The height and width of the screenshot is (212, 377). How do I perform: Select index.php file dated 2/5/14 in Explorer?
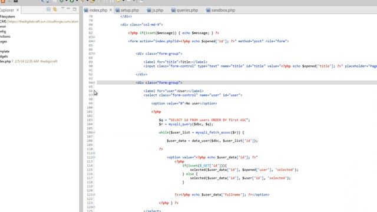(x=29, y=61)
